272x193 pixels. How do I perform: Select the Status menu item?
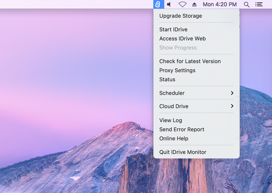tap(197, 80)
